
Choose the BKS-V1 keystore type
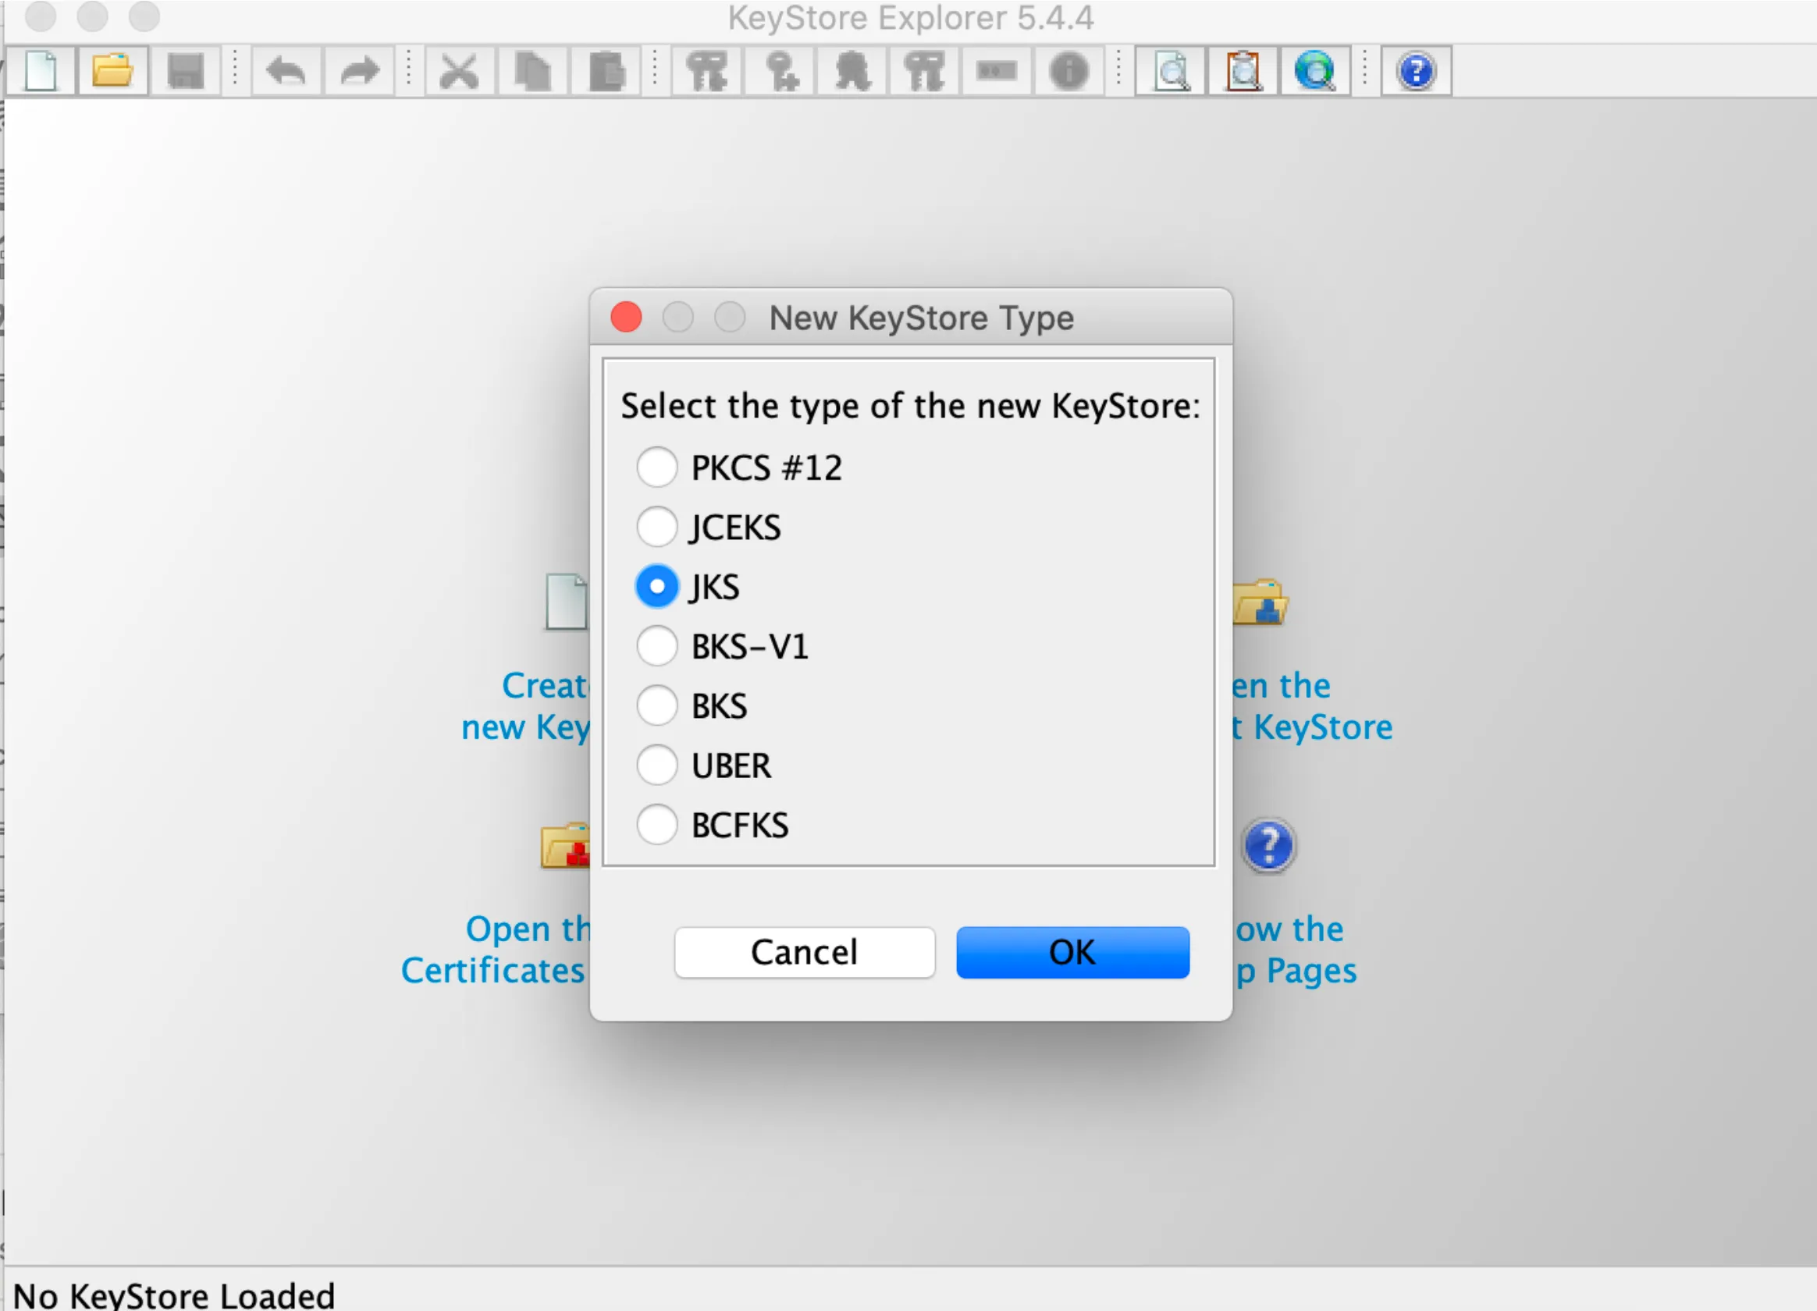coord(657,646)
